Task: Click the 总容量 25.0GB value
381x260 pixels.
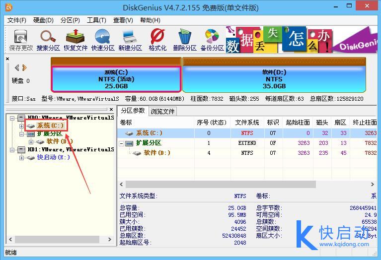Action: coord(237,208)
